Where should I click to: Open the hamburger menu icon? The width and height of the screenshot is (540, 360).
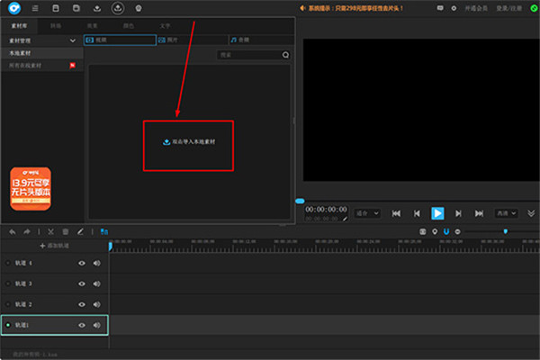click(33, 8)
